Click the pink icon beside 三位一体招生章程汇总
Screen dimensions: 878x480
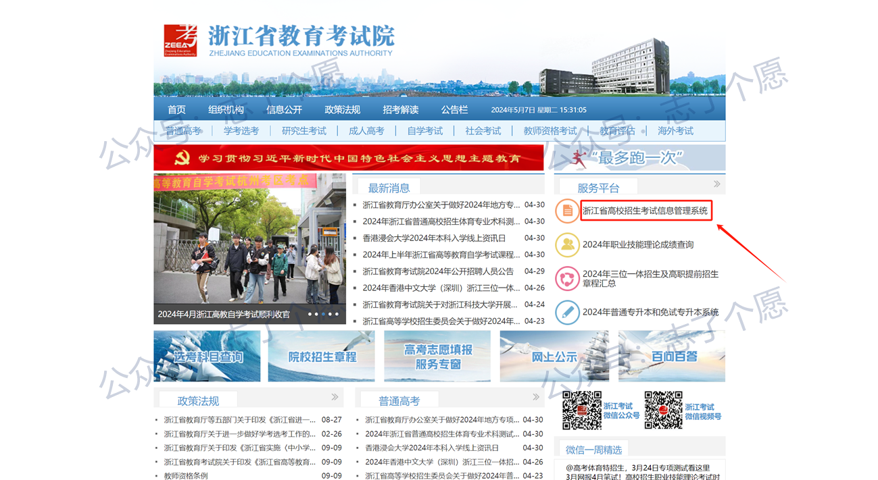(567, 278)
